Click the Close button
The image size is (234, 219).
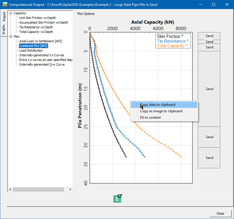click(220, 213)
